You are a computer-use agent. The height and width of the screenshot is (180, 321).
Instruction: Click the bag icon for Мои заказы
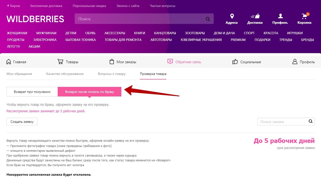(112, 62)
